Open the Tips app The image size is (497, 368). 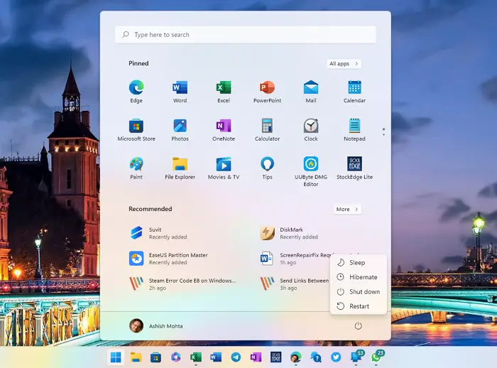[x=267, y=168]
